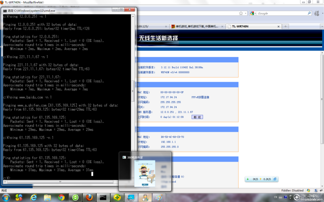This screenshot has width=324, height=202.
Task: Switch to Firefox in the taskbar
Action: tap(89, 198)
